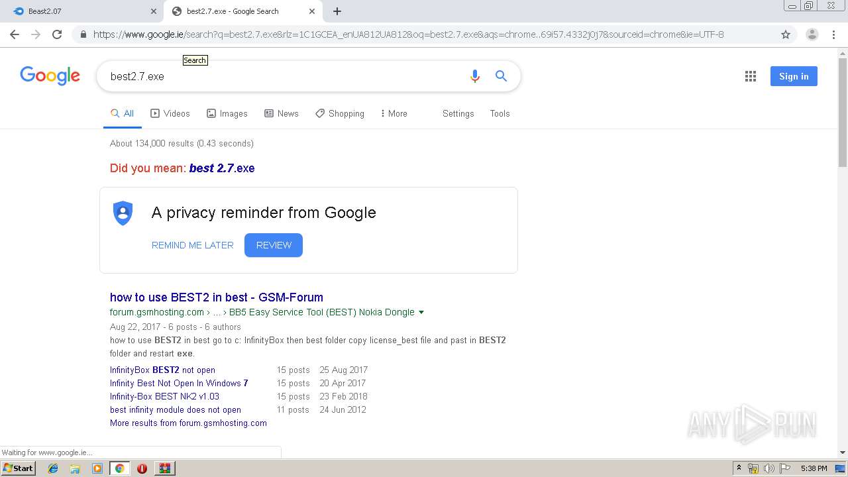
Task: Open Chrome's three-dot menu
Action: (833, 34)
